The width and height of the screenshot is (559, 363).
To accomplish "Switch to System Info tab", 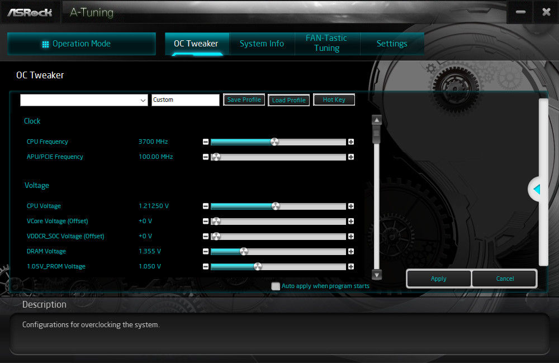I will pos(262,44).
